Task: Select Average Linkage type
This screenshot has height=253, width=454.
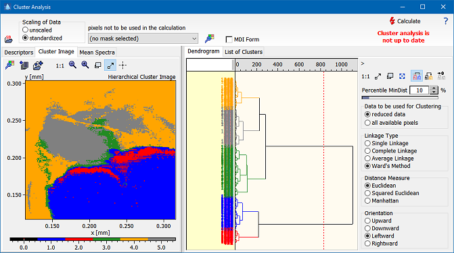Action: (x=389, y=159)
